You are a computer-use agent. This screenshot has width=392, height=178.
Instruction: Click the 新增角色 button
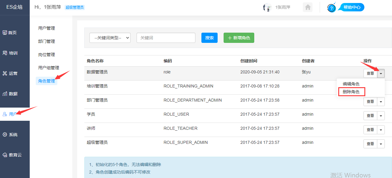click(x=239, y=38)
